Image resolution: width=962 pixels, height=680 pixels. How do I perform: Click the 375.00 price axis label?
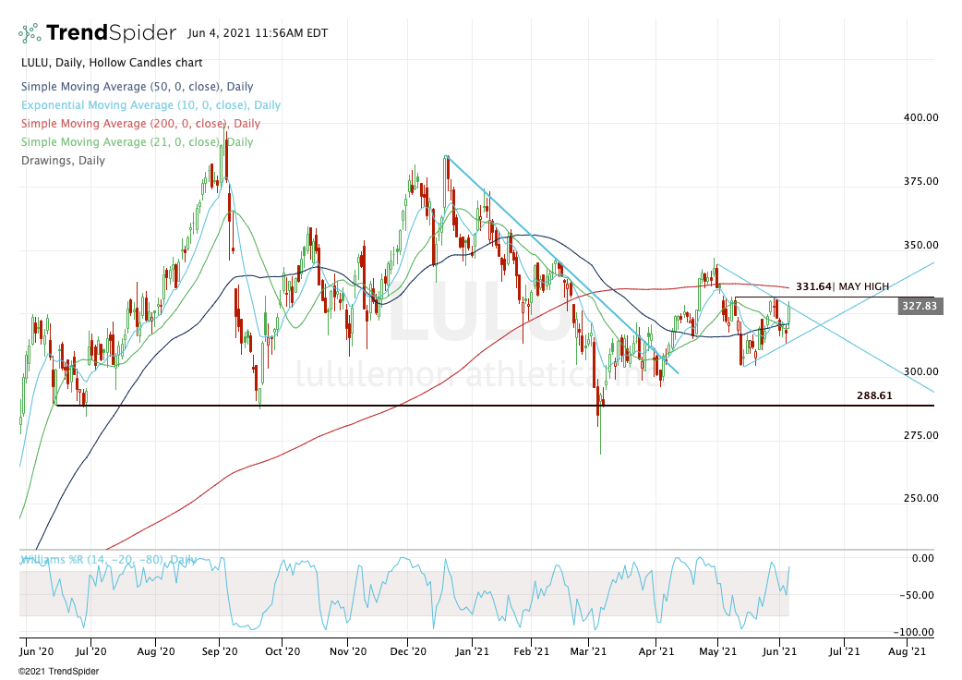[920, 181]
